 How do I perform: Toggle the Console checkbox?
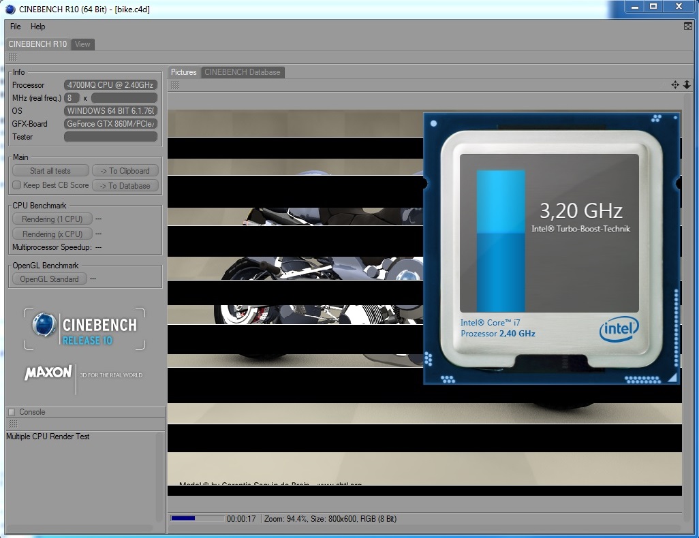pos(12,412)
